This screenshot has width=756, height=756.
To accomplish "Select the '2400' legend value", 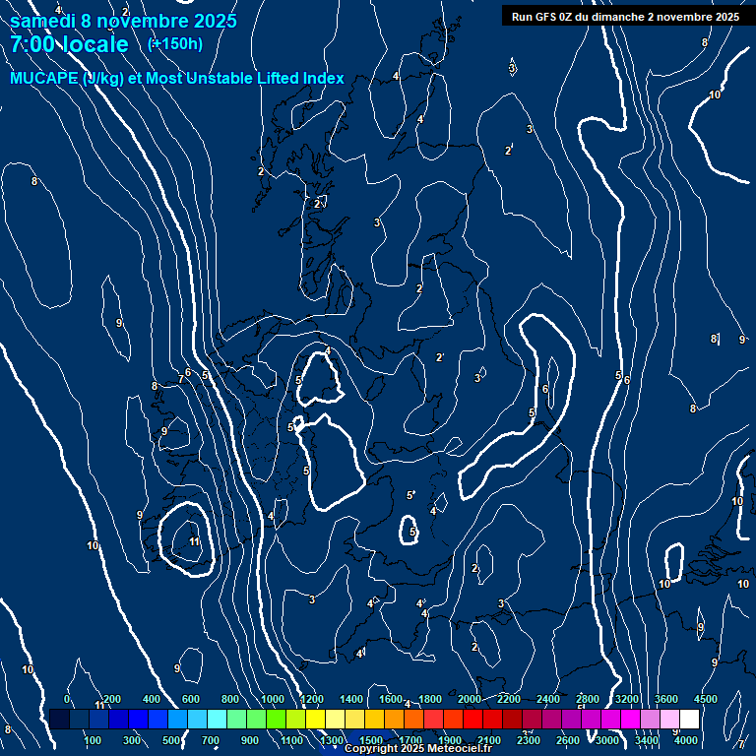I will [548, 699].
